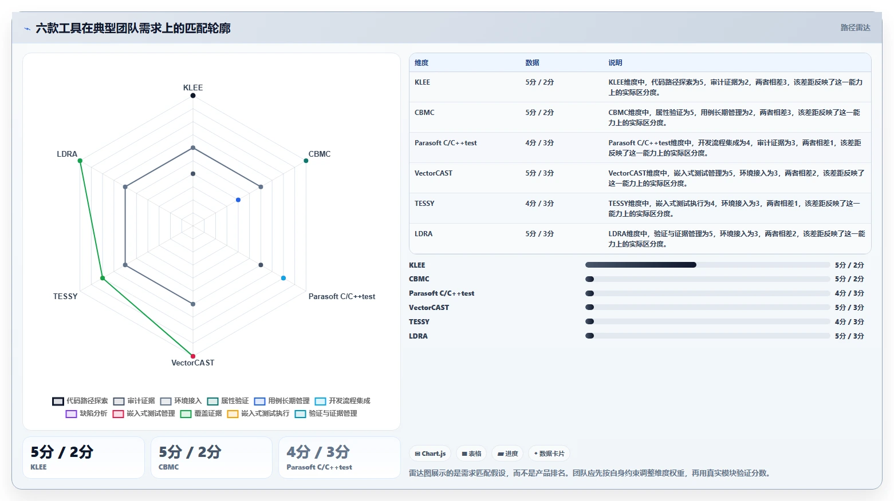Click the TESSY progress bar
The image size is (894, 501).
pyautogui.click(x=707, y=321)
